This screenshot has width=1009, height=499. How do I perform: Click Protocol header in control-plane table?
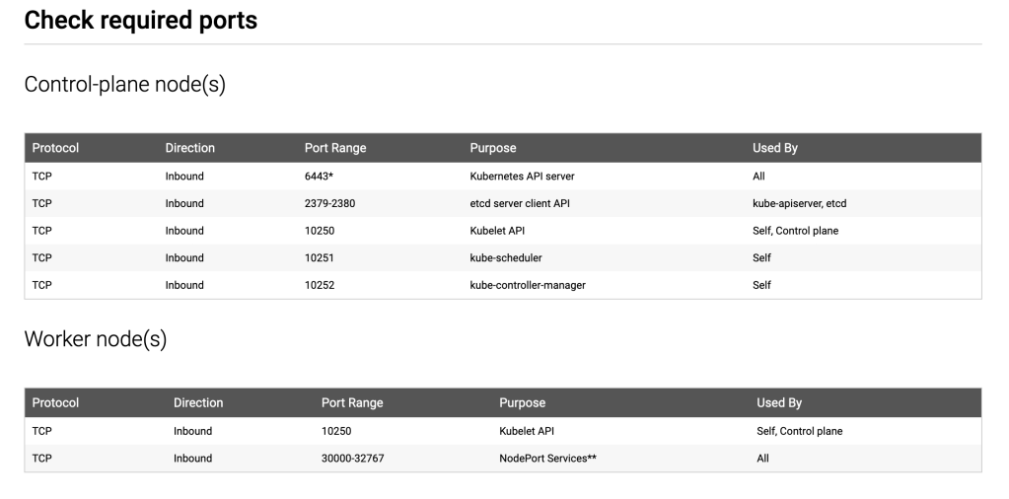point(55,148)
